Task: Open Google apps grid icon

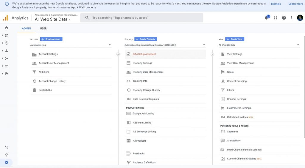Action: pyautogui.click(x=276, y=18)
